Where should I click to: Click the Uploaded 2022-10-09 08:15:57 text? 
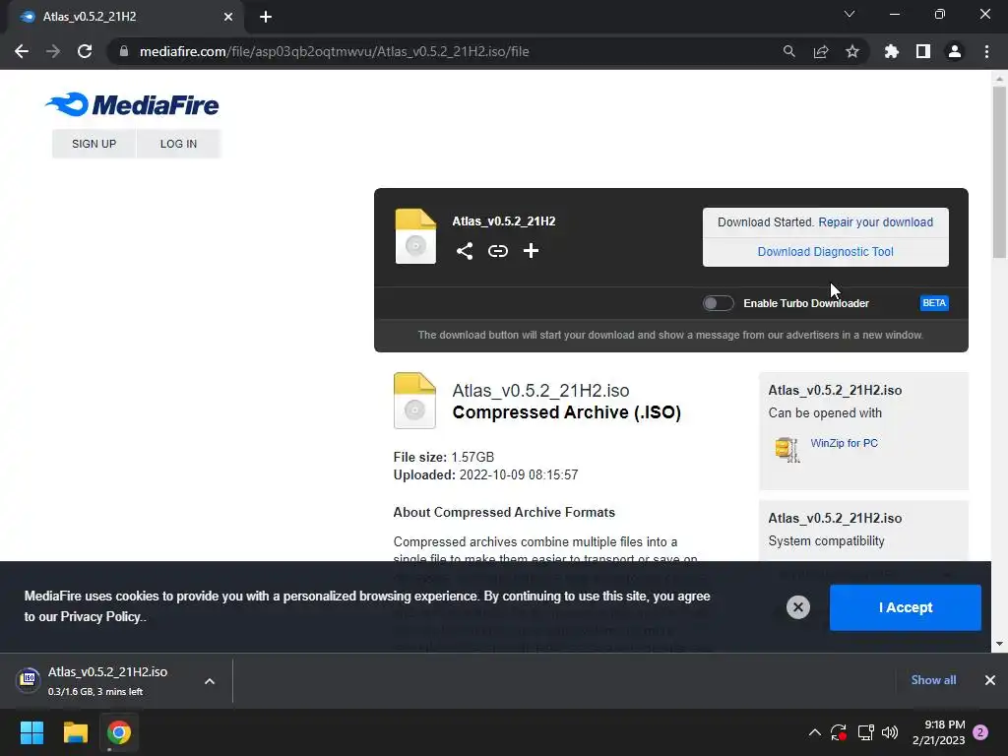[x=485, y=475]
